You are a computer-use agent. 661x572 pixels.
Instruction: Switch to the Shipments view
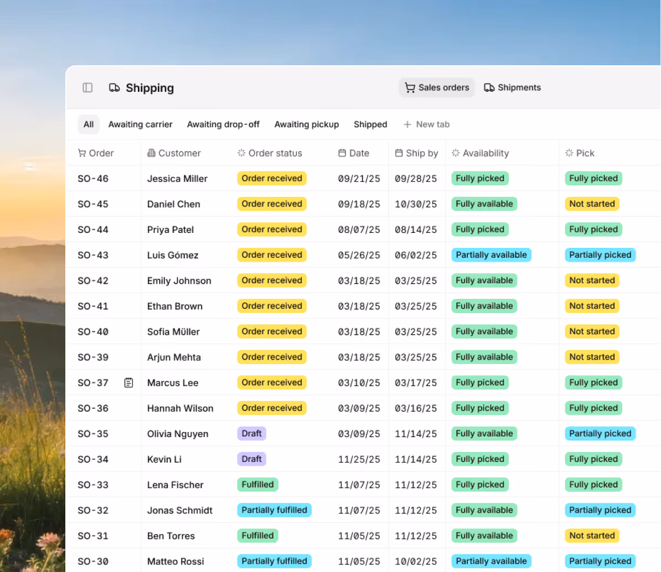(512, 87)
